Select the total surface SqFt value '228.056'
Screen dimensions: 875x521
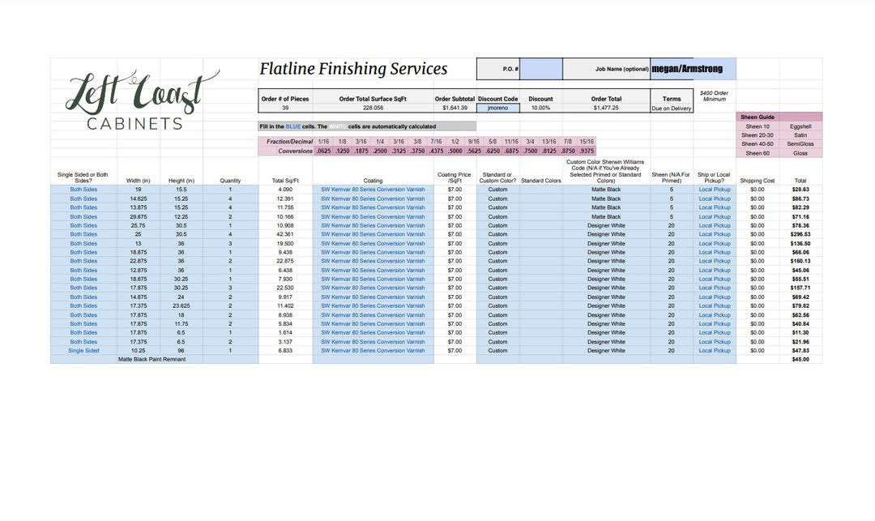pos(373,109)
